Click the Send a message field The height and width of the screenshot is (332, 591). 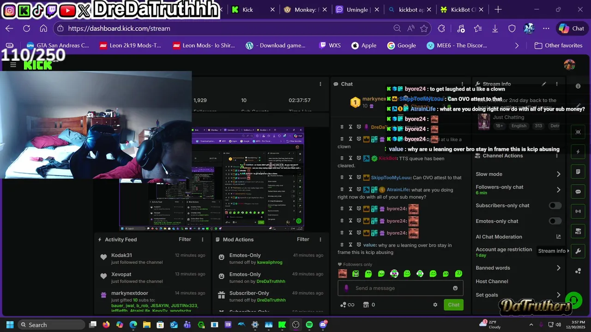pos(400,288)
